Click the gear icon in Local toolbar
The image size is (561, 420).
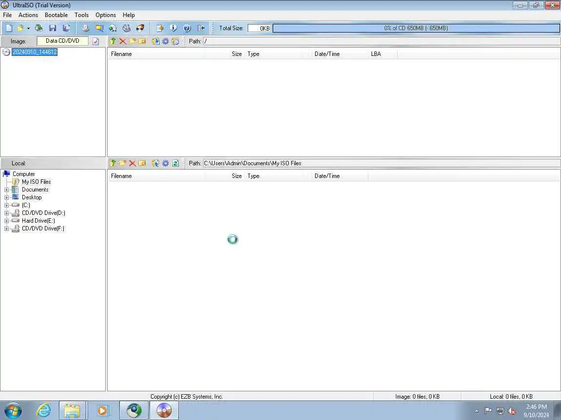165,163
